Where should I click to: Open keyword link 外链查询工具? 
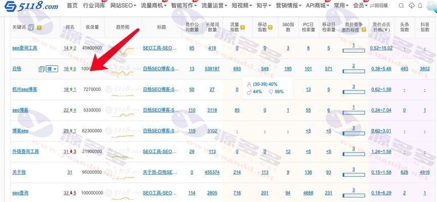click(x=26, y=151)
